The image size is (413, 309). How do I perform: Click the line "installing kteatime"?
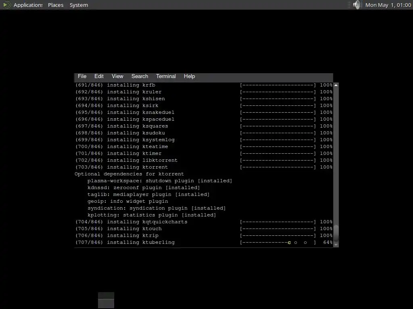pos(204,146)
